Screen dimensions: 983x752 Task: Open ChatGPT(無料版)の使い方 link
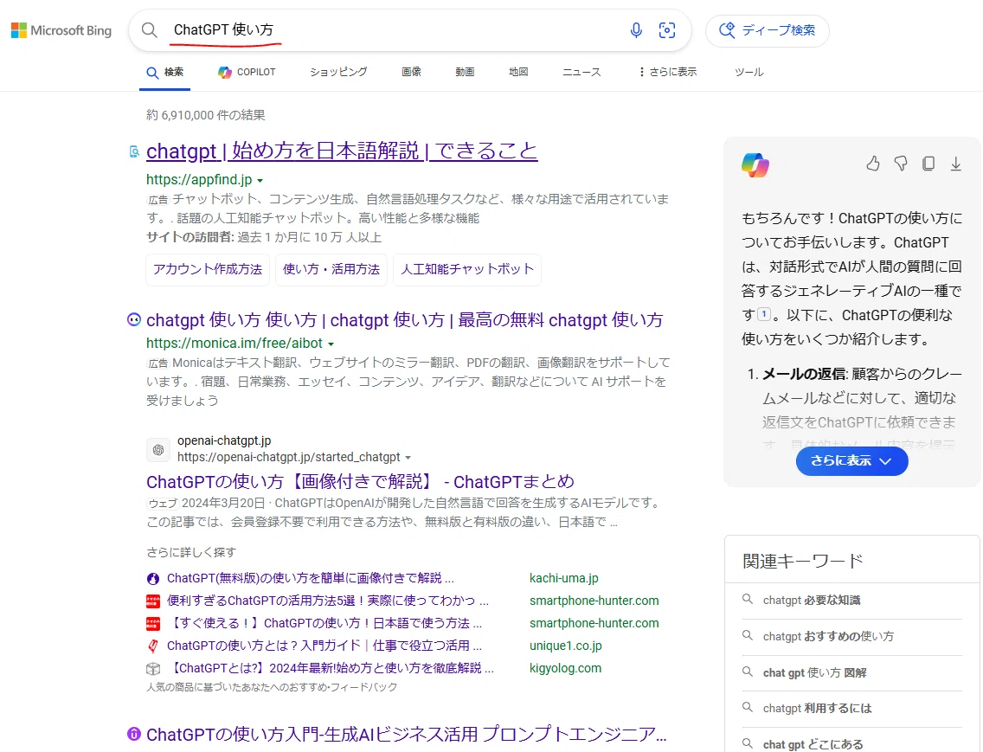click(x=311, y=578)
